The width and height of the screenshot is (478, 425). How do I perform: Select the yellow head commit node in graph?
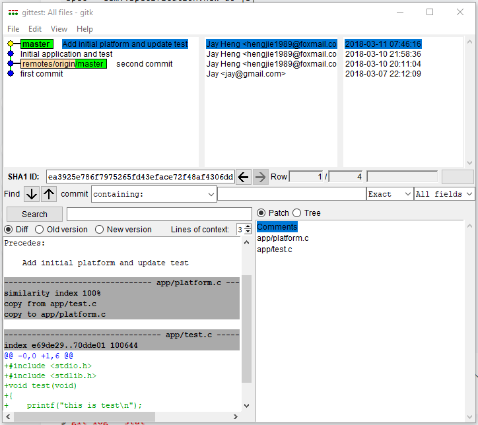tap(11, 44)
